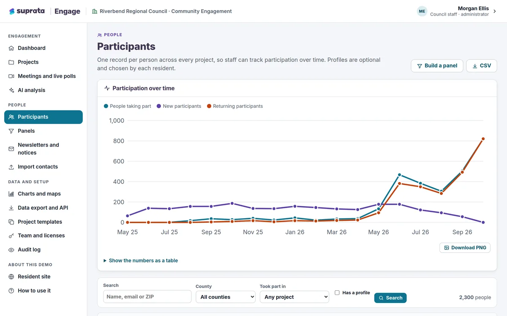Click the Audit log eye icon
Screen dimensions: 507x316
(x=11, y=250)
